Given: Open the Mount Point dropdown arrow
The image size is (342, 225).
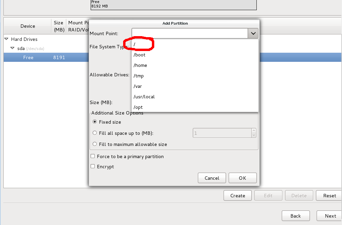Looking at the screenshot, I should coord(253,33).
